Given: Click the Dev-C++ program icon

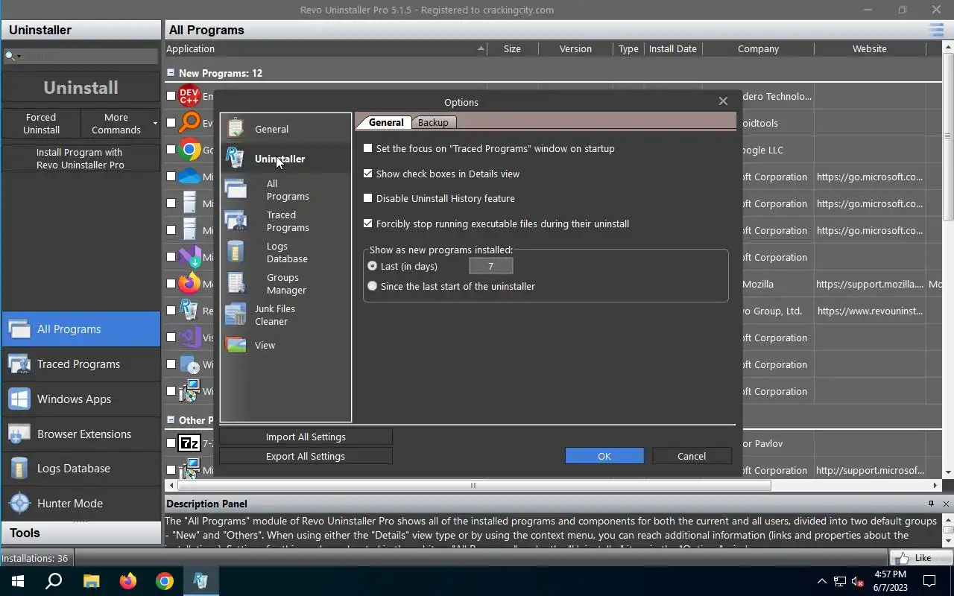Looking at the screenshot, I should (189, 96).
